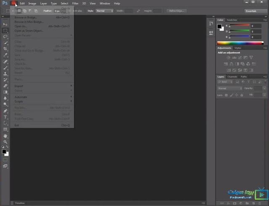Reset default foreground and background colors

tap(3, 147)
